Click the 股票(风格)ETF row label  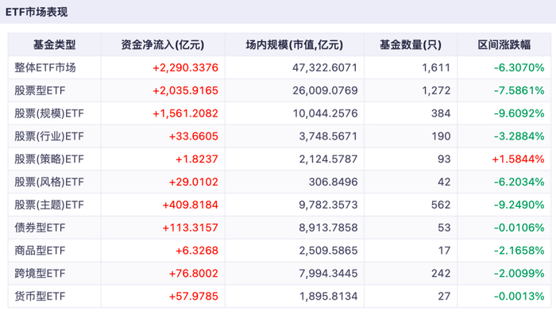(x=49, y=182)
